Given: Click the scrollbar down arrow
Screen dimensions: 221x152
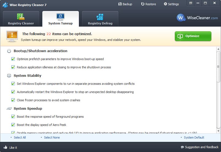Looking at the screenshot, I should pos(218,131).
